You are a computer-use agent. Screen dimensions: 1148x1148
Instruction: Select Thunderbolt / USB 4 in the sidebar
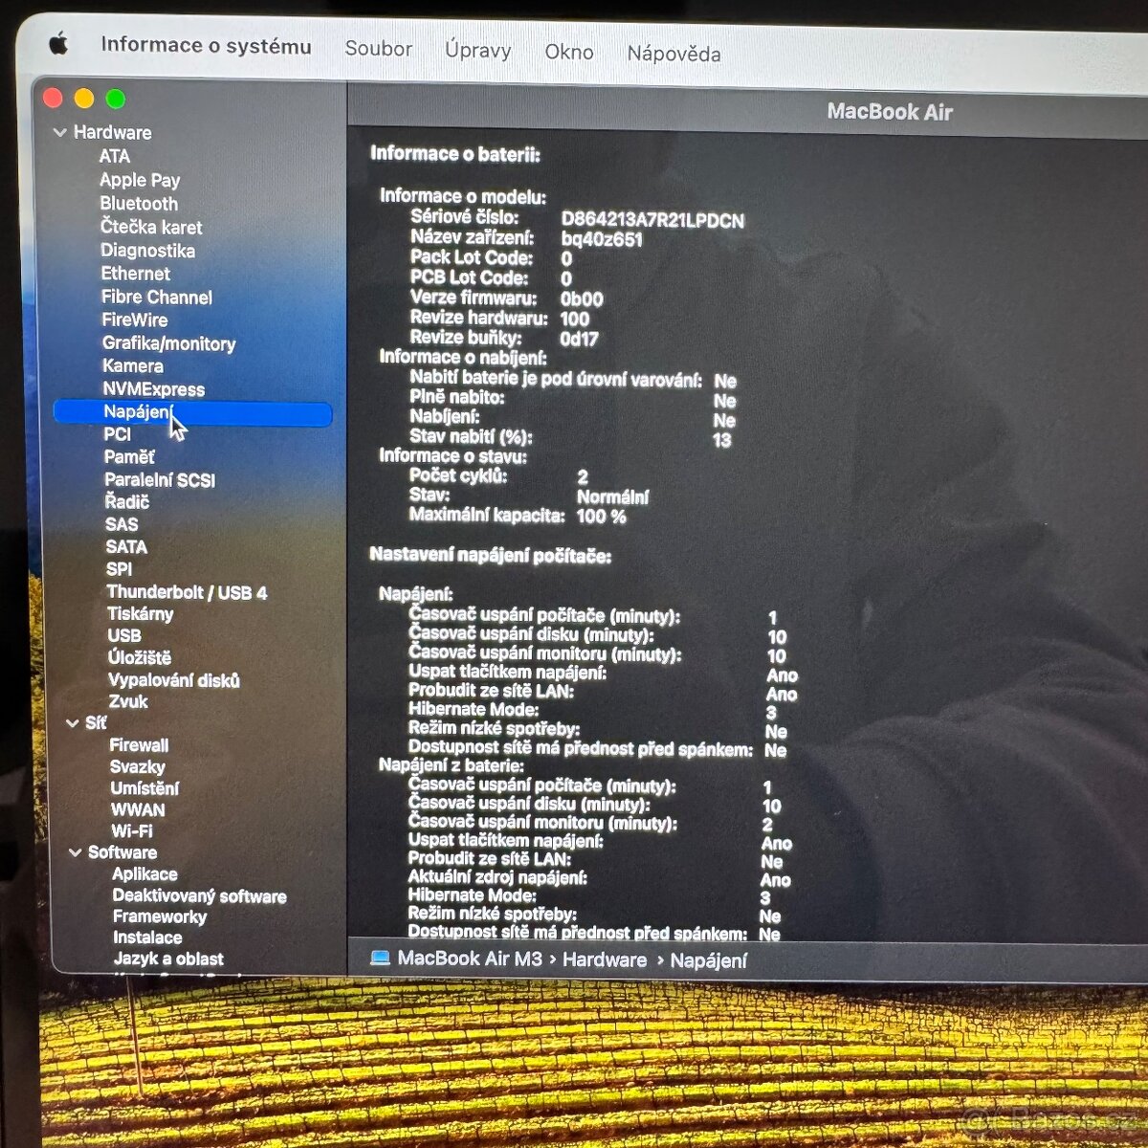pyautogui.click(x=188, y=591)
